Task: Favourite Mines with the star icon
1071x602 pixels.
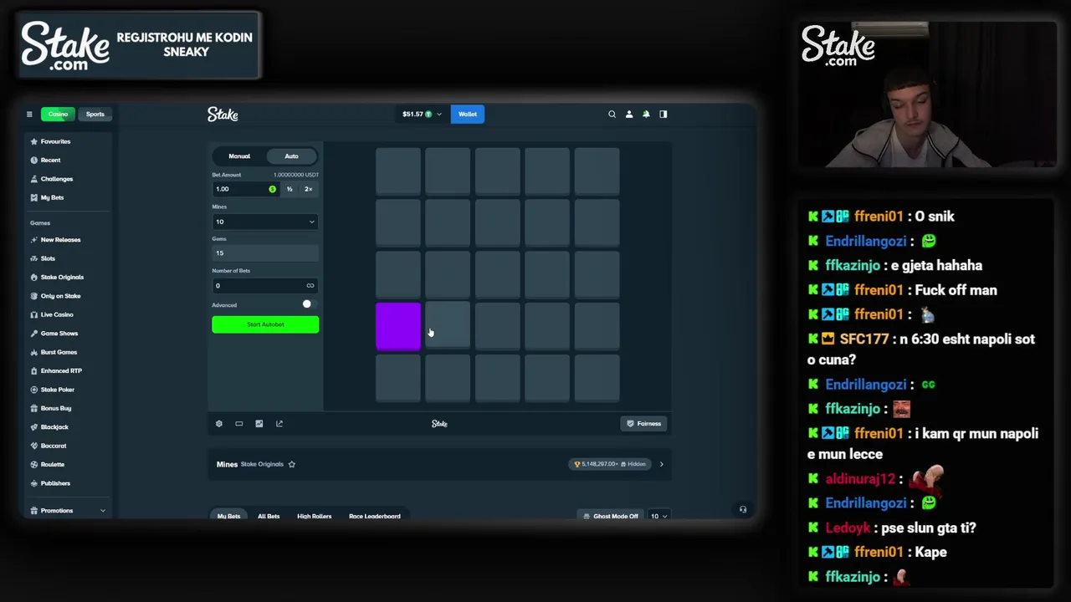Action: (x=292, y=464)
